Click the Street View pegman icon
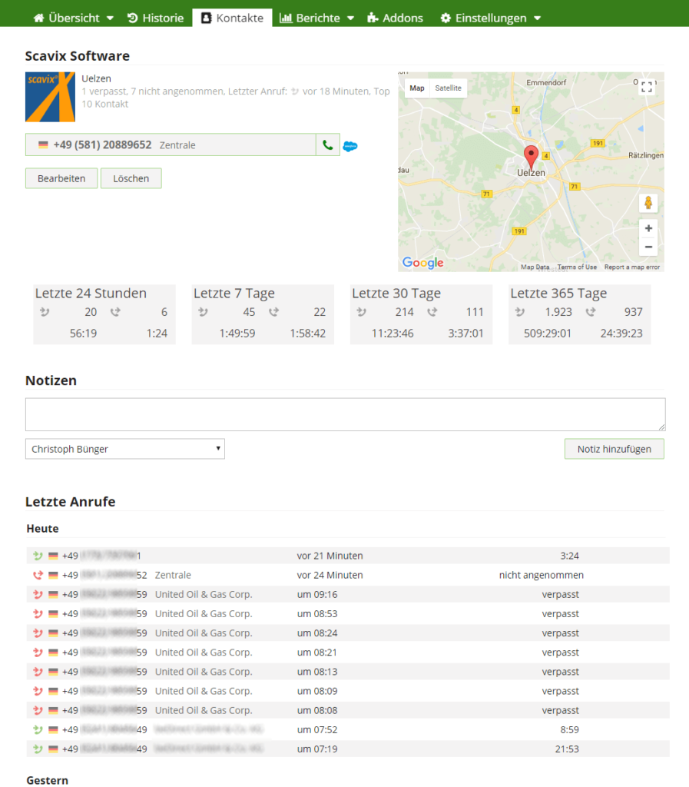Screen dimensions: 689x787 coord(648,203)
